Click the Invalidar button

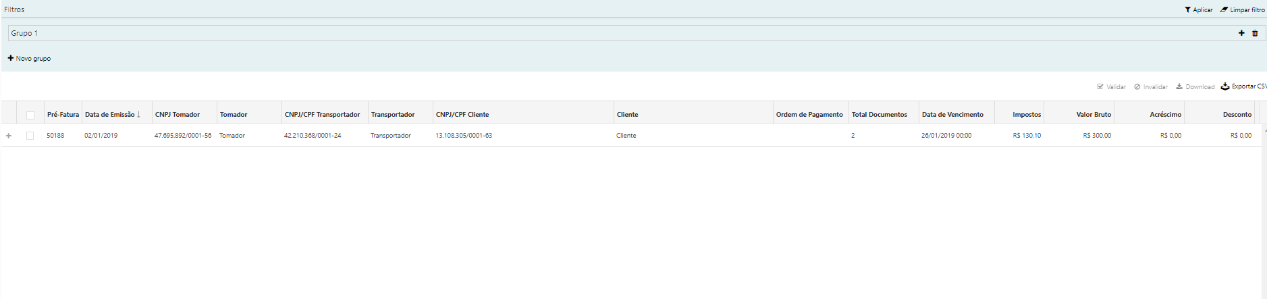click(1151, 86)
